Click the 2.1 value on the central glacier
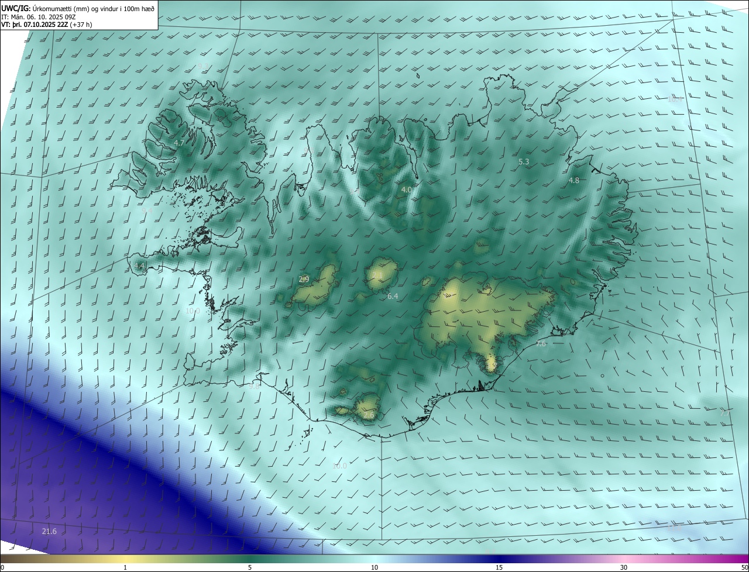The image size is (749, 572). pos(377,274)
